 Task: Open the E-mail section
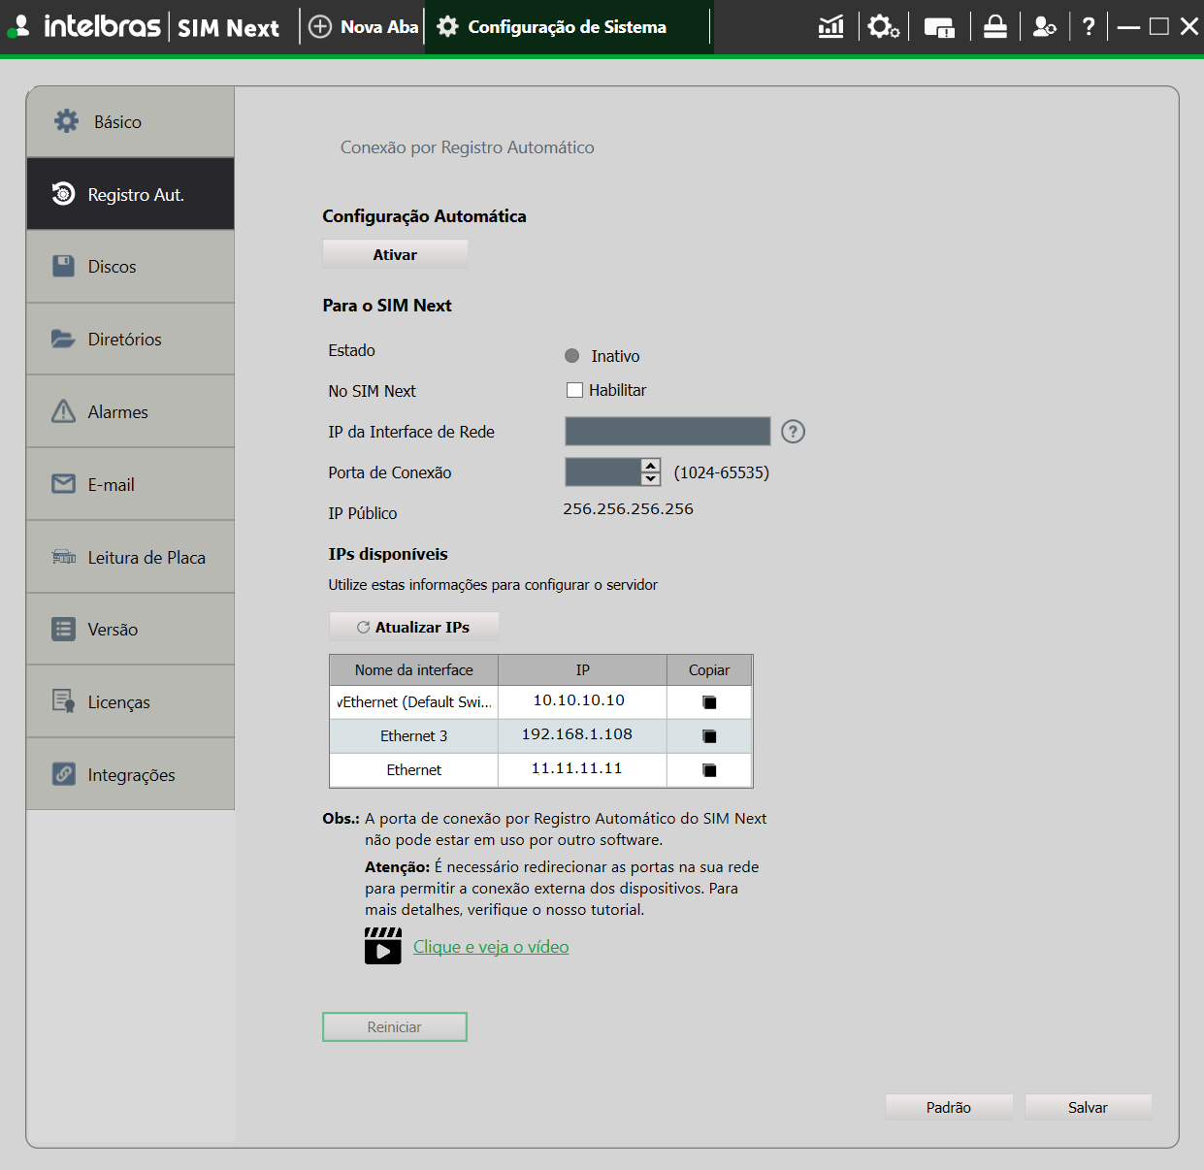click(130, 484)
